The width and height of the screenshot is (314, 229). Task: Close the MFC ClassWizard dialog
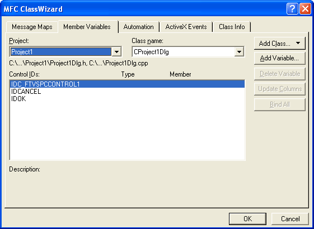(305, 9)
